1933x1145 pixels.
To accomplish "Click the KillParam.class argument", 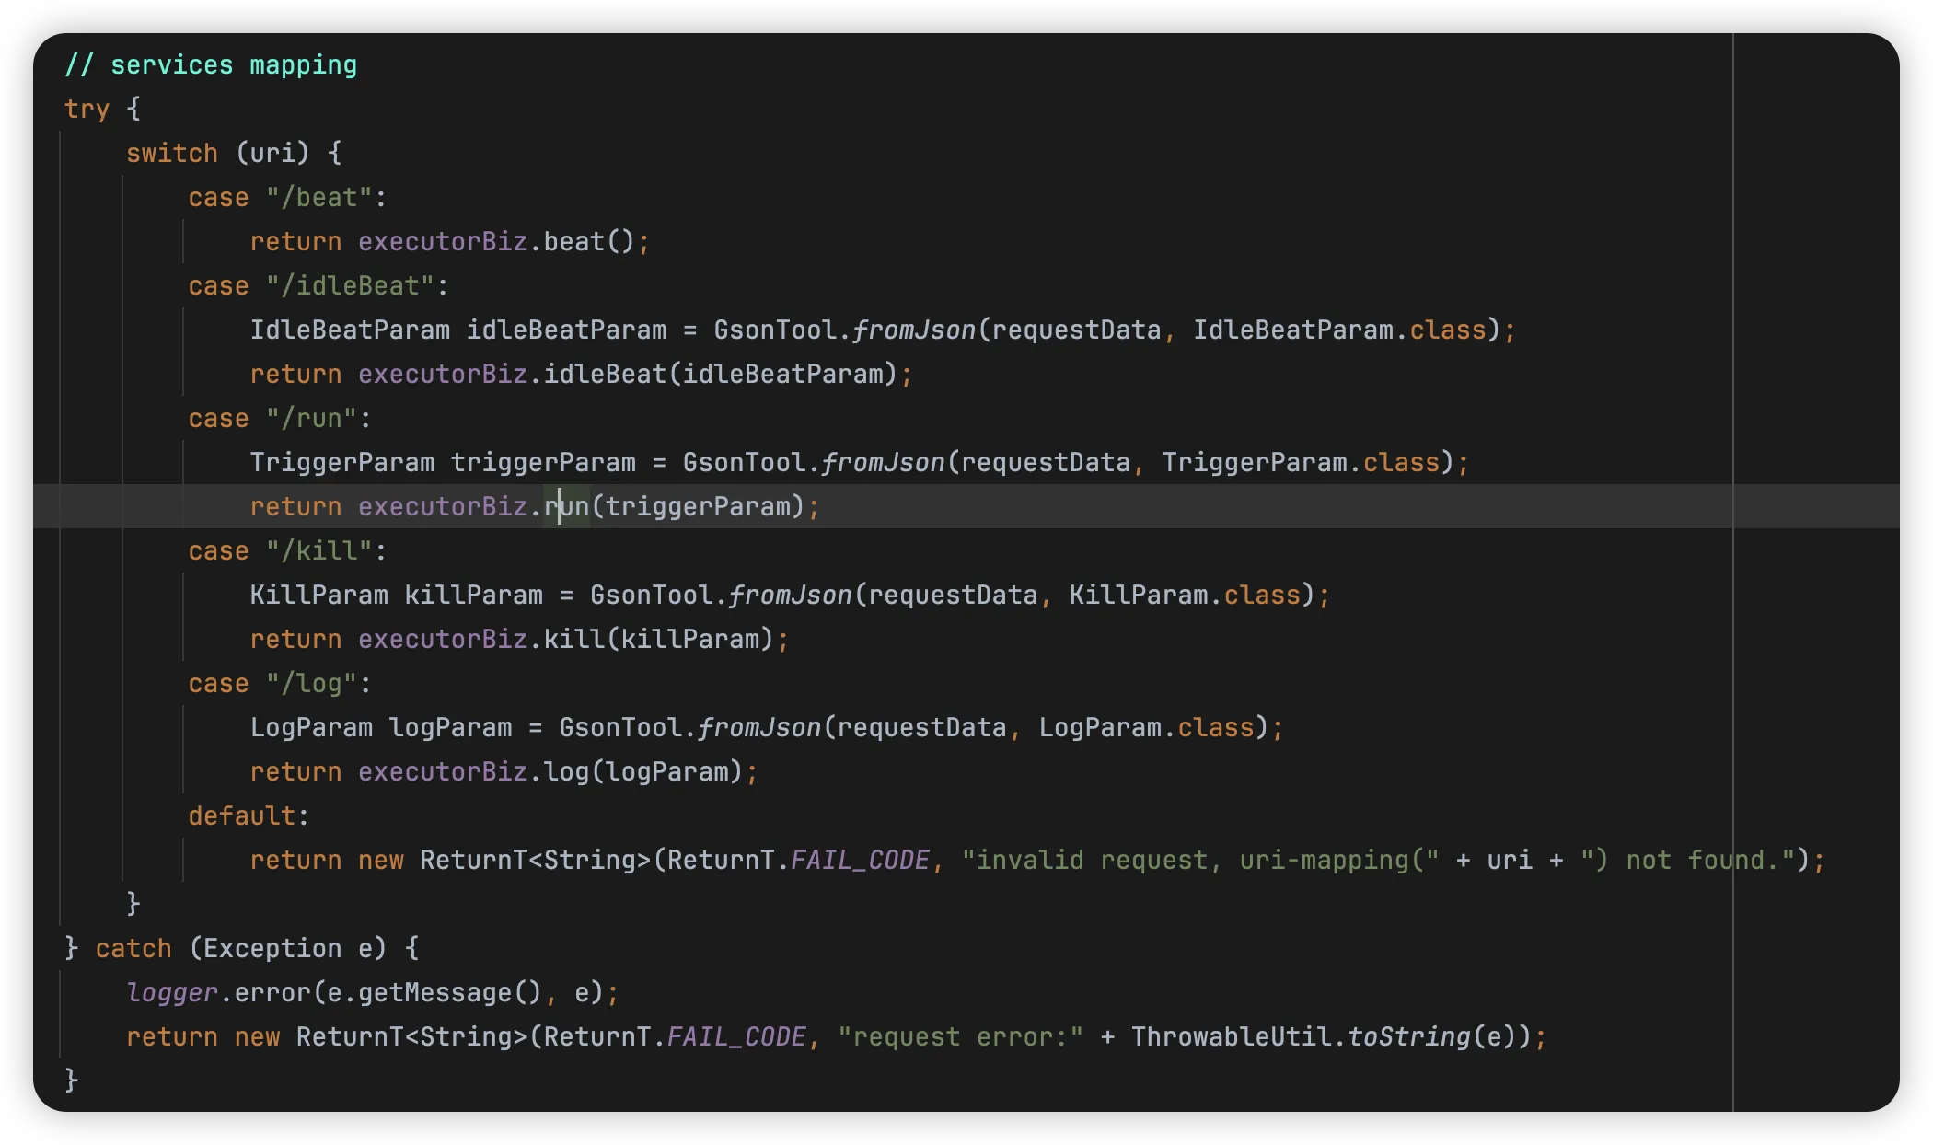I will (x=1185, y=596).
